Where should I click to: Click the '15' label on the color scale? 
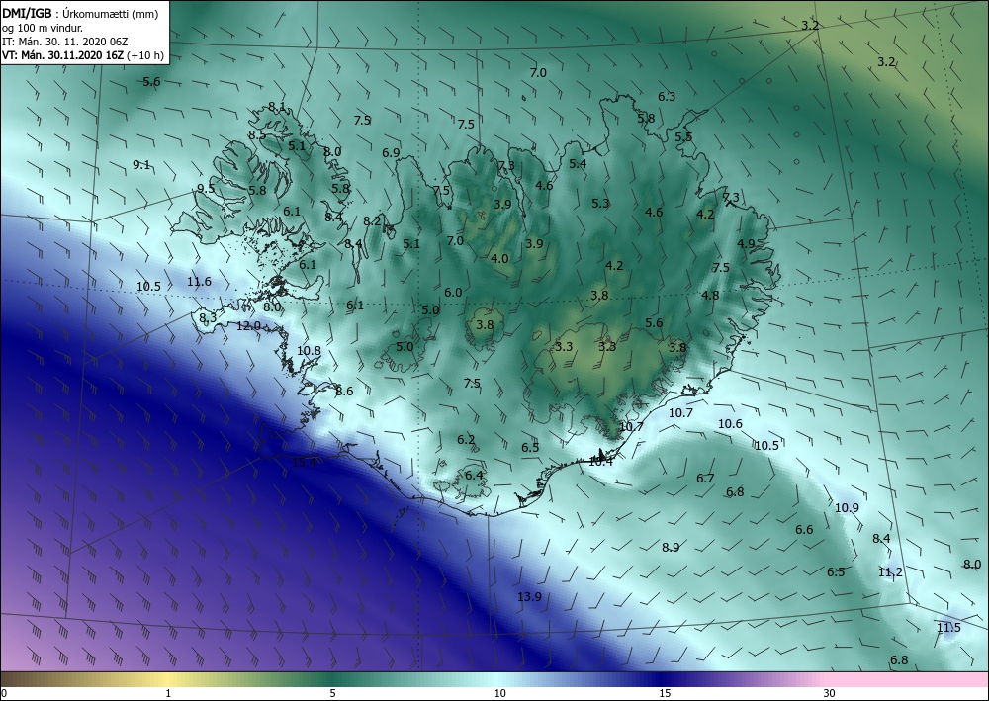pyautogui.click(x=665, y=693)
